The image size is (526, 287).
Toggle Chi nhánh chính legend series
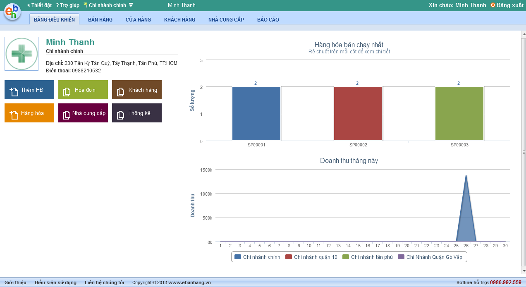tap(257, 257)
